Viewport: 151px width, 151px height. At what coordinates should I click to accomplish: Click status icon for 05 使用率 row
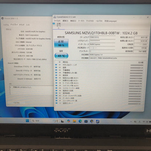coord(56,75)
